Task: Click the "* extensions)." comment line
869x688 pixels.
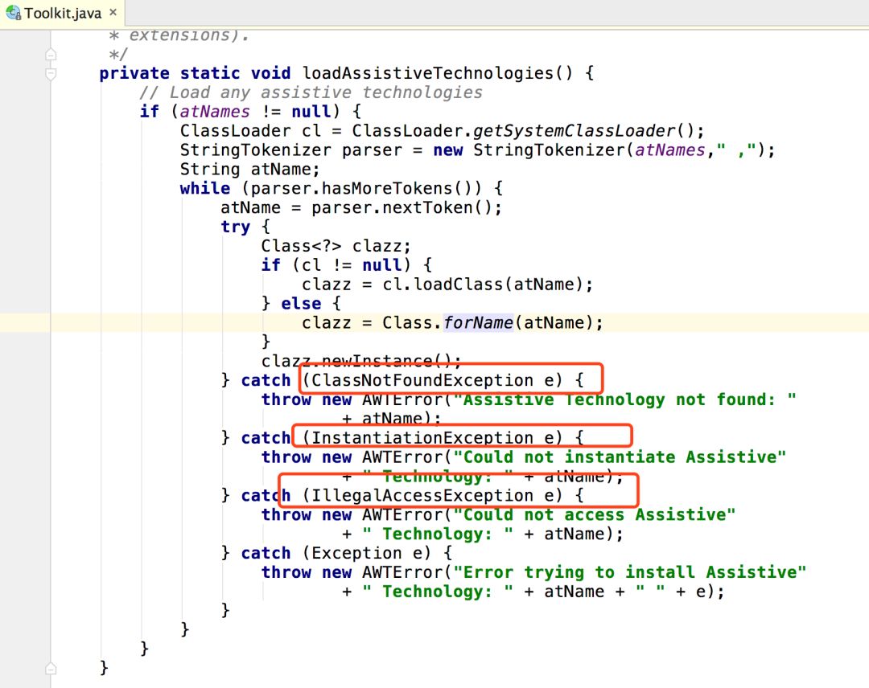Action: 179,35
